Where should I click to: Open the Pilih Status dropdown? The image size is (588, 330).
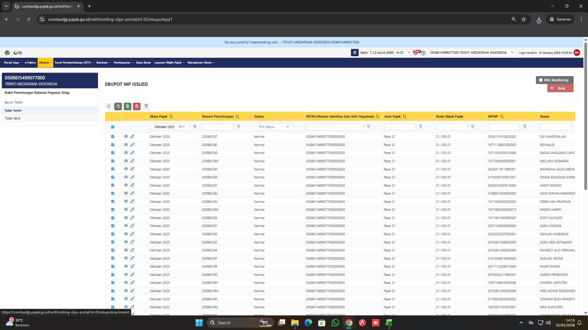[273, 127]
